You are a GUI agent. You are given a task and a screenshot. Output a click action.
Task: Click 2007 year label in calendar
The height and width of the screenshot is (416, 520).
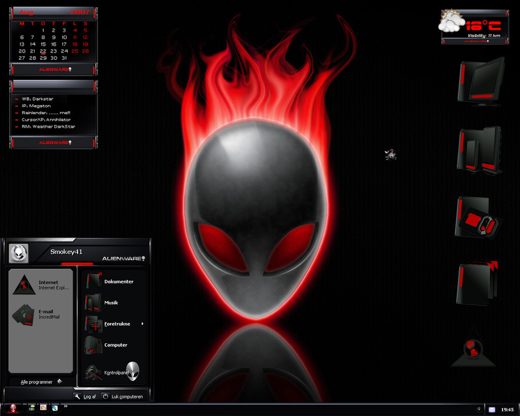point(80,12)
